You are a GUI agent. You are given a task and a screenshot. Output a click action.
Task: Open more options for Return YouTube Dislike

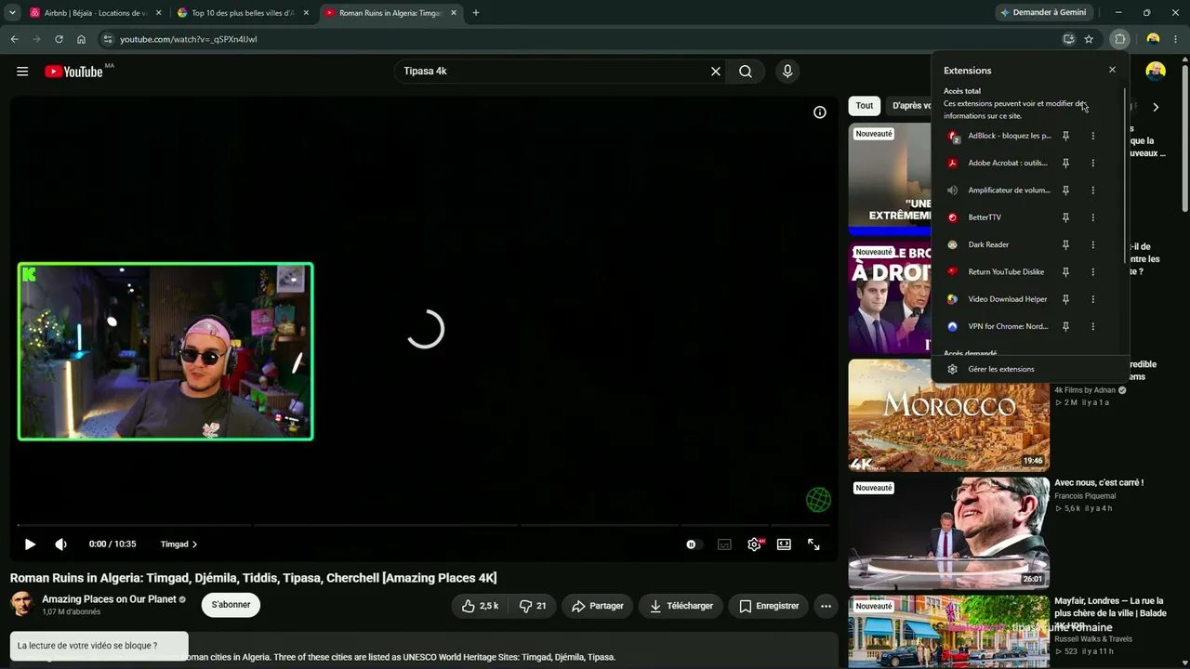1093,272
